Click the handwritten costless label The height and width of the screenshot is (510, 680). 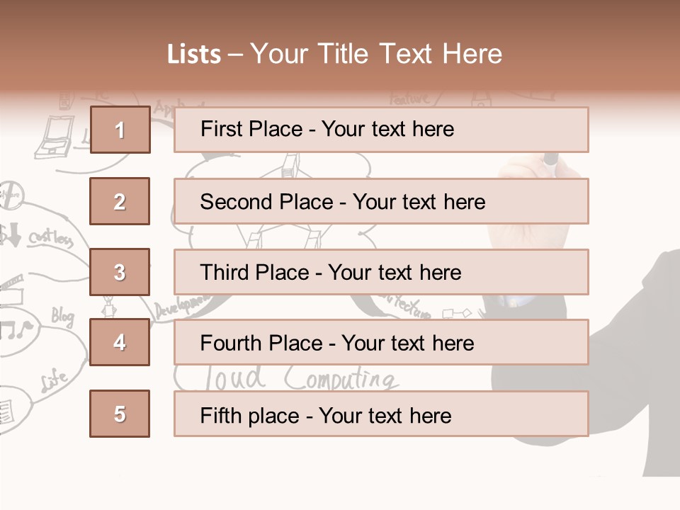point(50,240)
